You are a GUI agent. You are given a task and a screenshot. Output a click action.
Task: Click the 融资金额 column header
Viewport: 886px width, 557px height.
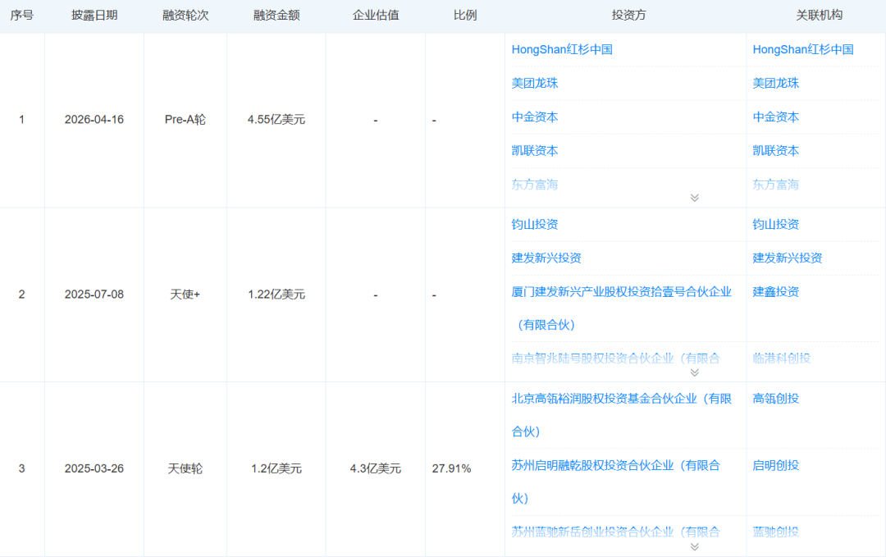tap(276, 16)
